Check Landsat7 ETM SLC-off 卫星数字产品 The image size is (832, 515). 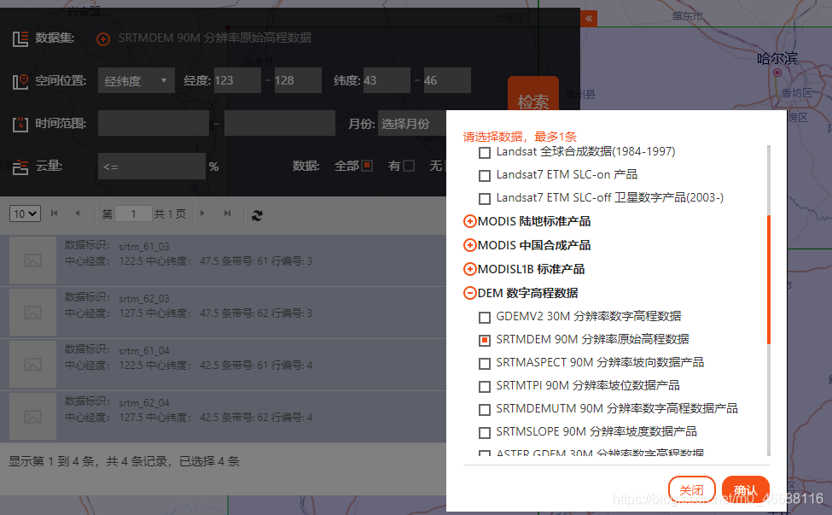click(485, 199)
